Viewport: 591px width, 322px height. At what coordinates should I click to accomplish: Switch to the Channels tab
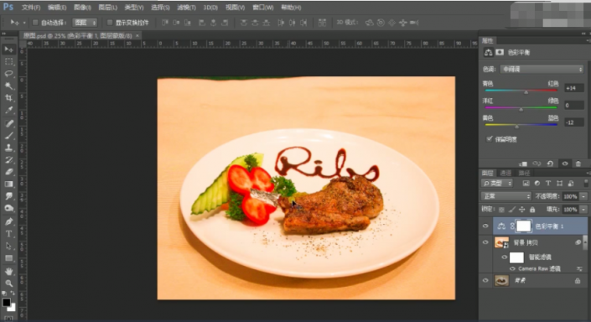505,173
